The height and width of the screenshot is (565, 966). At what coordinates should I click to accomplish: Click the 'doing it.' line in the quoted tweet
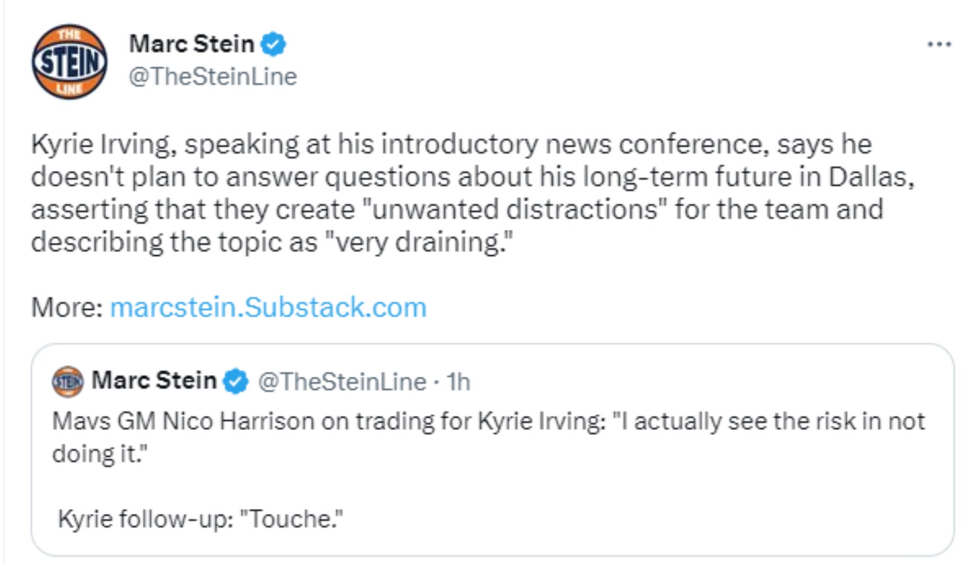[100, 454]
